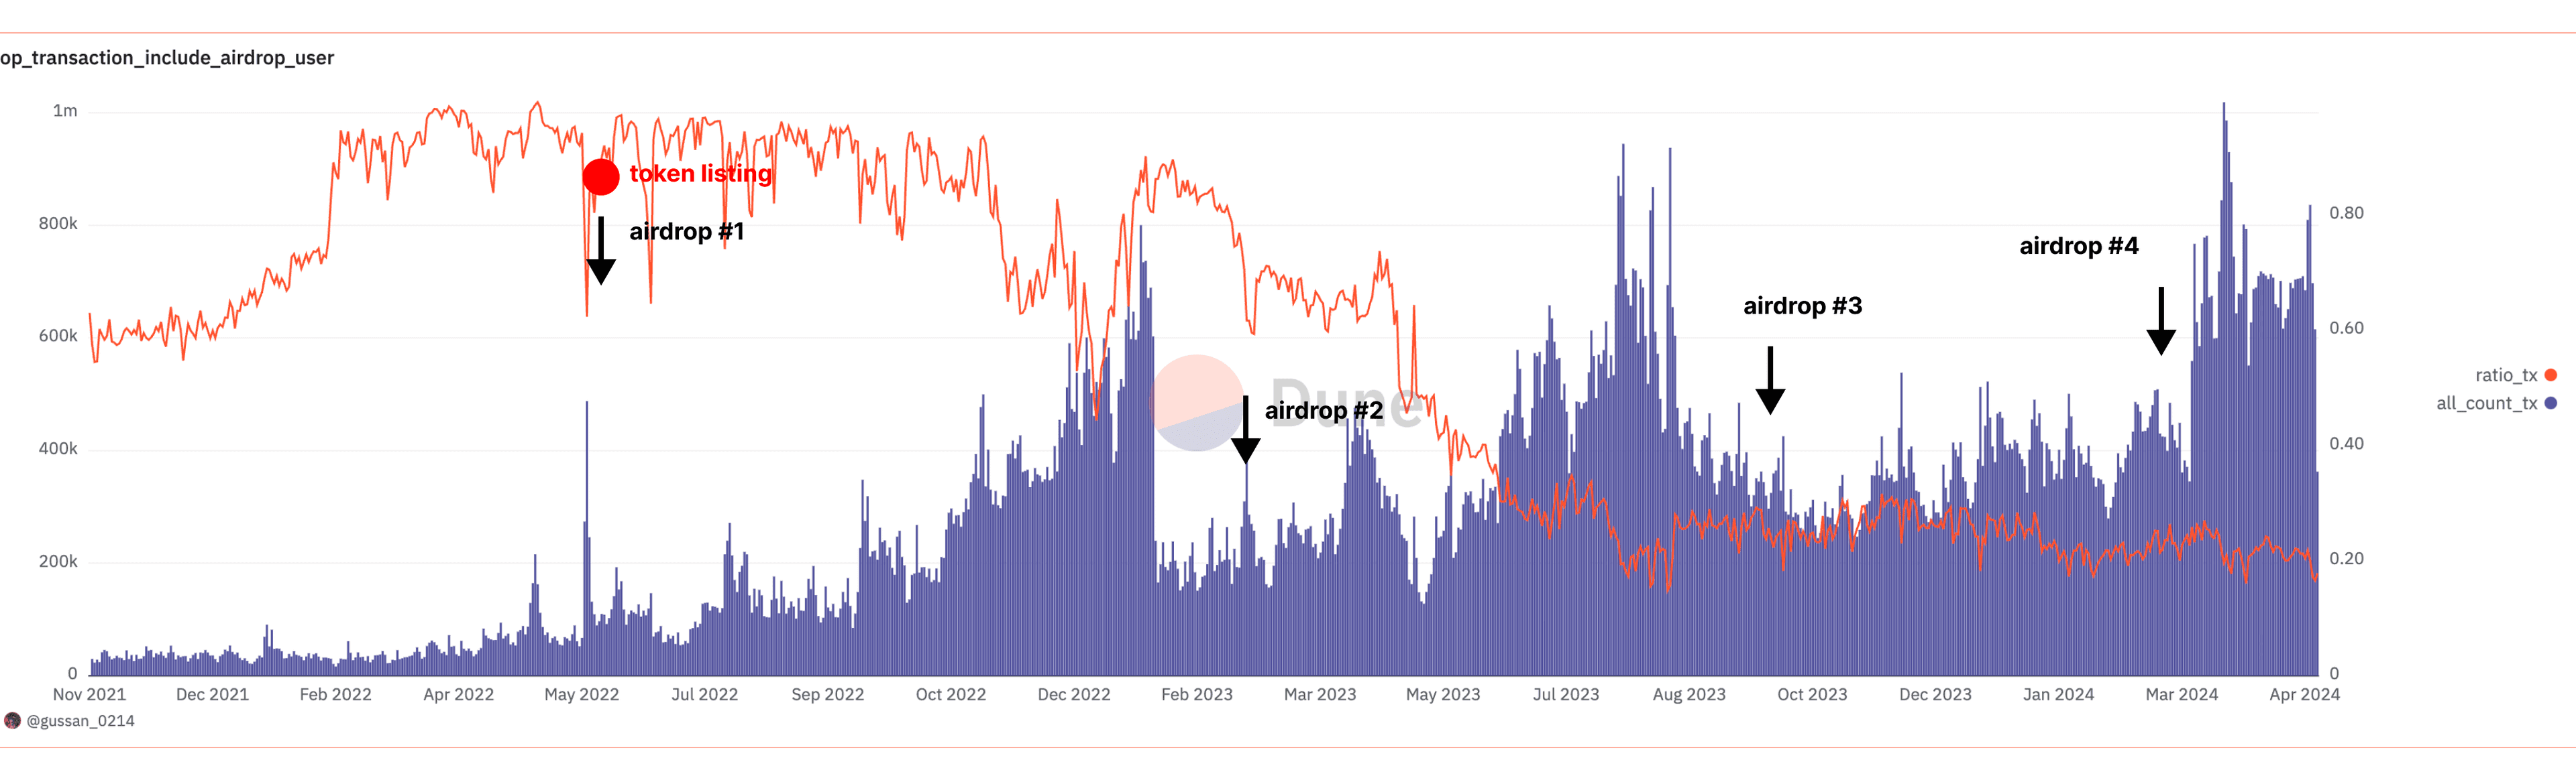This screenshot has width=2576, height=780.
Task: Click the 0.80 right axis value
Action: (x=2346, y=214)
